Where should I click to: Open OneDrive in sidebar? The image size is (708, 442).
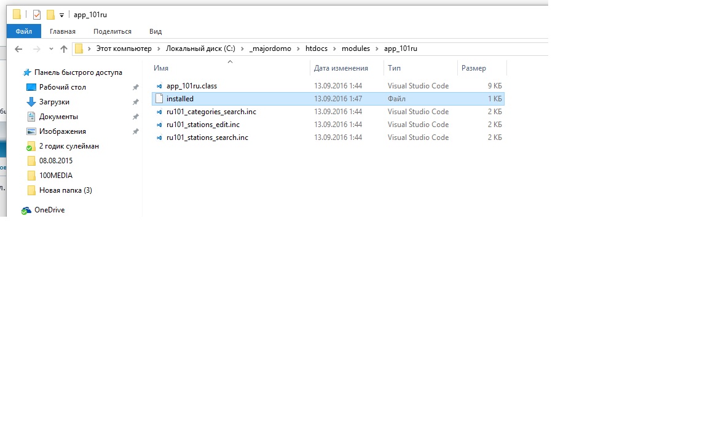click(x=49, y=210)
